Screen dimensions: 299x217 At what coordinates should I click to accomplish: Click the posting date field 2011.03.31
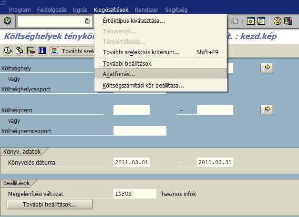click(x=215, y=162)
